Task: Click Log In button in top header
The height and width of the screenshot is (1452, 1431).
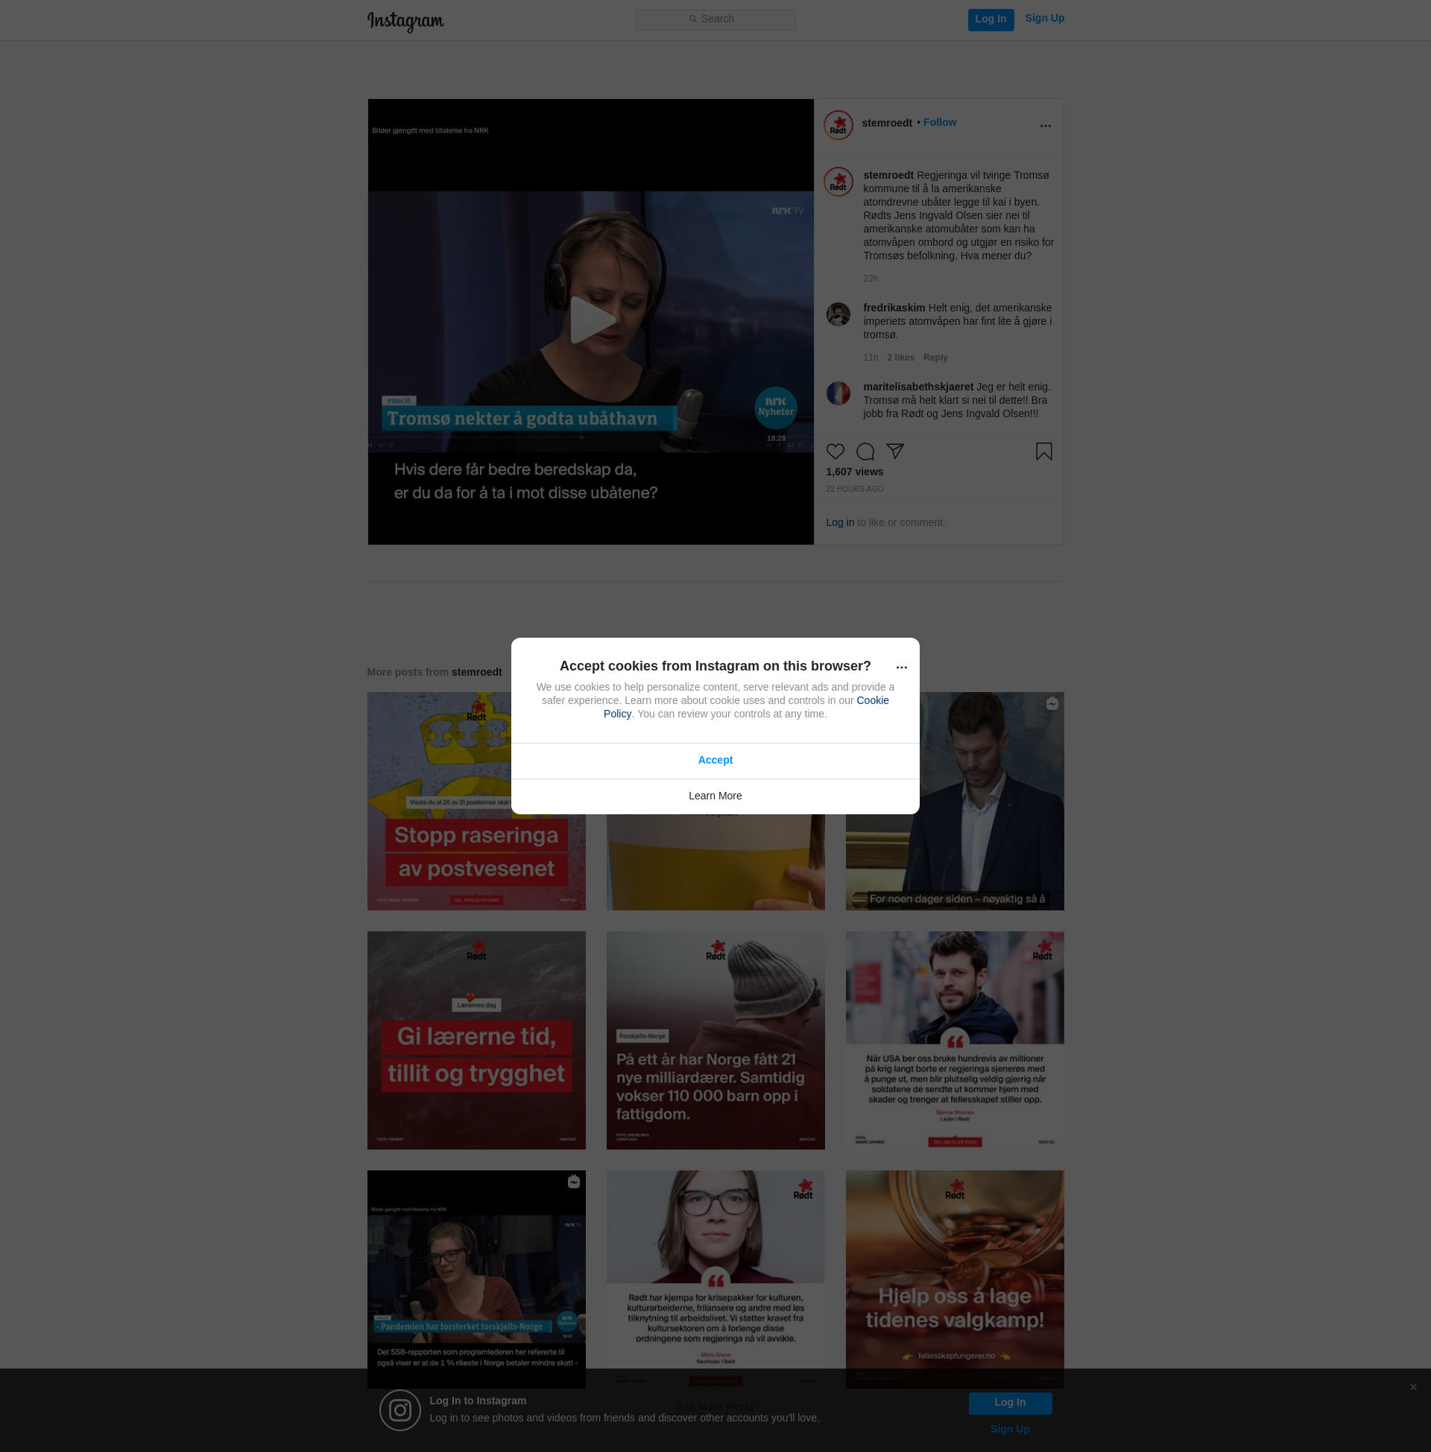Action: (x=990, y=19)
